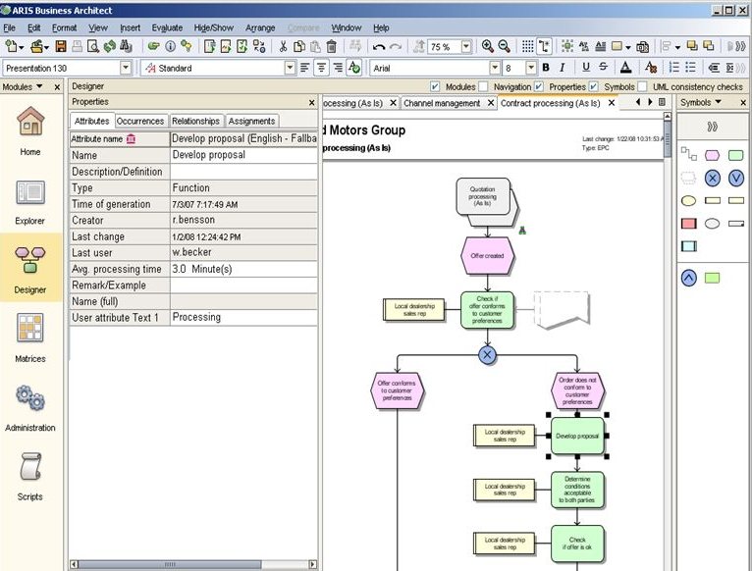Screen dimensions: 752x571
Task: Click the Italic formatting icon
Action: 563,68
